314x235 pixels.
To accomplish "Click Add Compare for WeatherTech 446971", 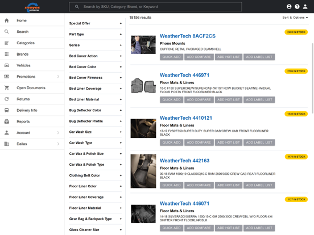I will [199, 99].
